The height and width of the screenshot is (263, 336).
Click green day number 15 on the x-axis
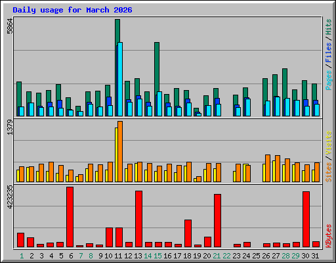click(157, 256)
